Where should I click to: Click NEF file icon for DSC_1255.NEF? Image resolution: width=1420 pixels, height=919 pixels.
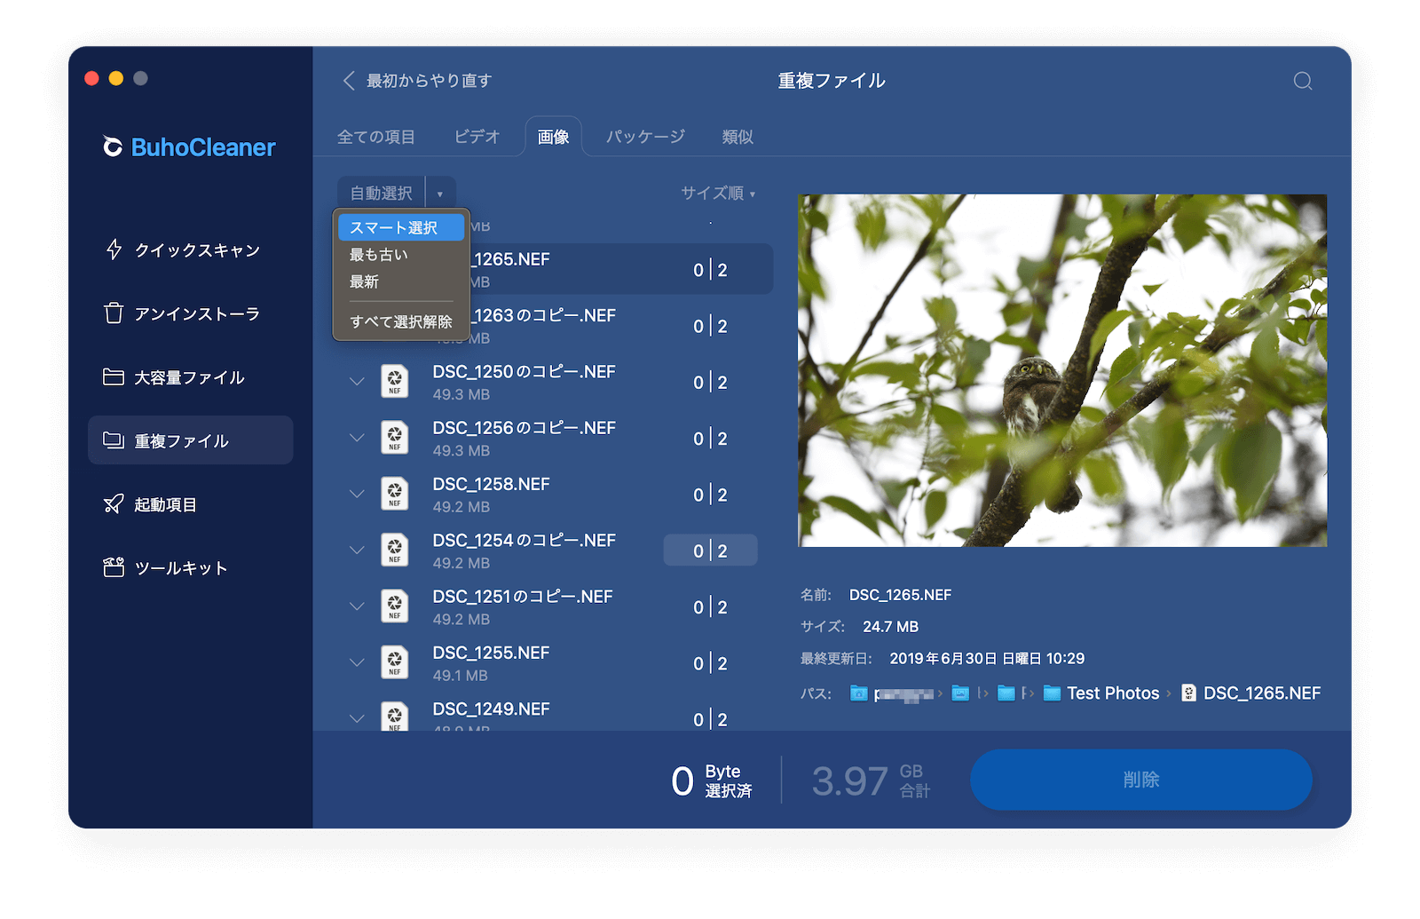(395, 662)
